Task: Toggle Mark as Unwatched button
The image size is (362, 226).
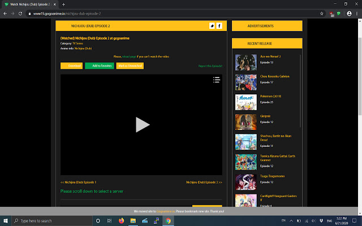Action: pos(130,66)
